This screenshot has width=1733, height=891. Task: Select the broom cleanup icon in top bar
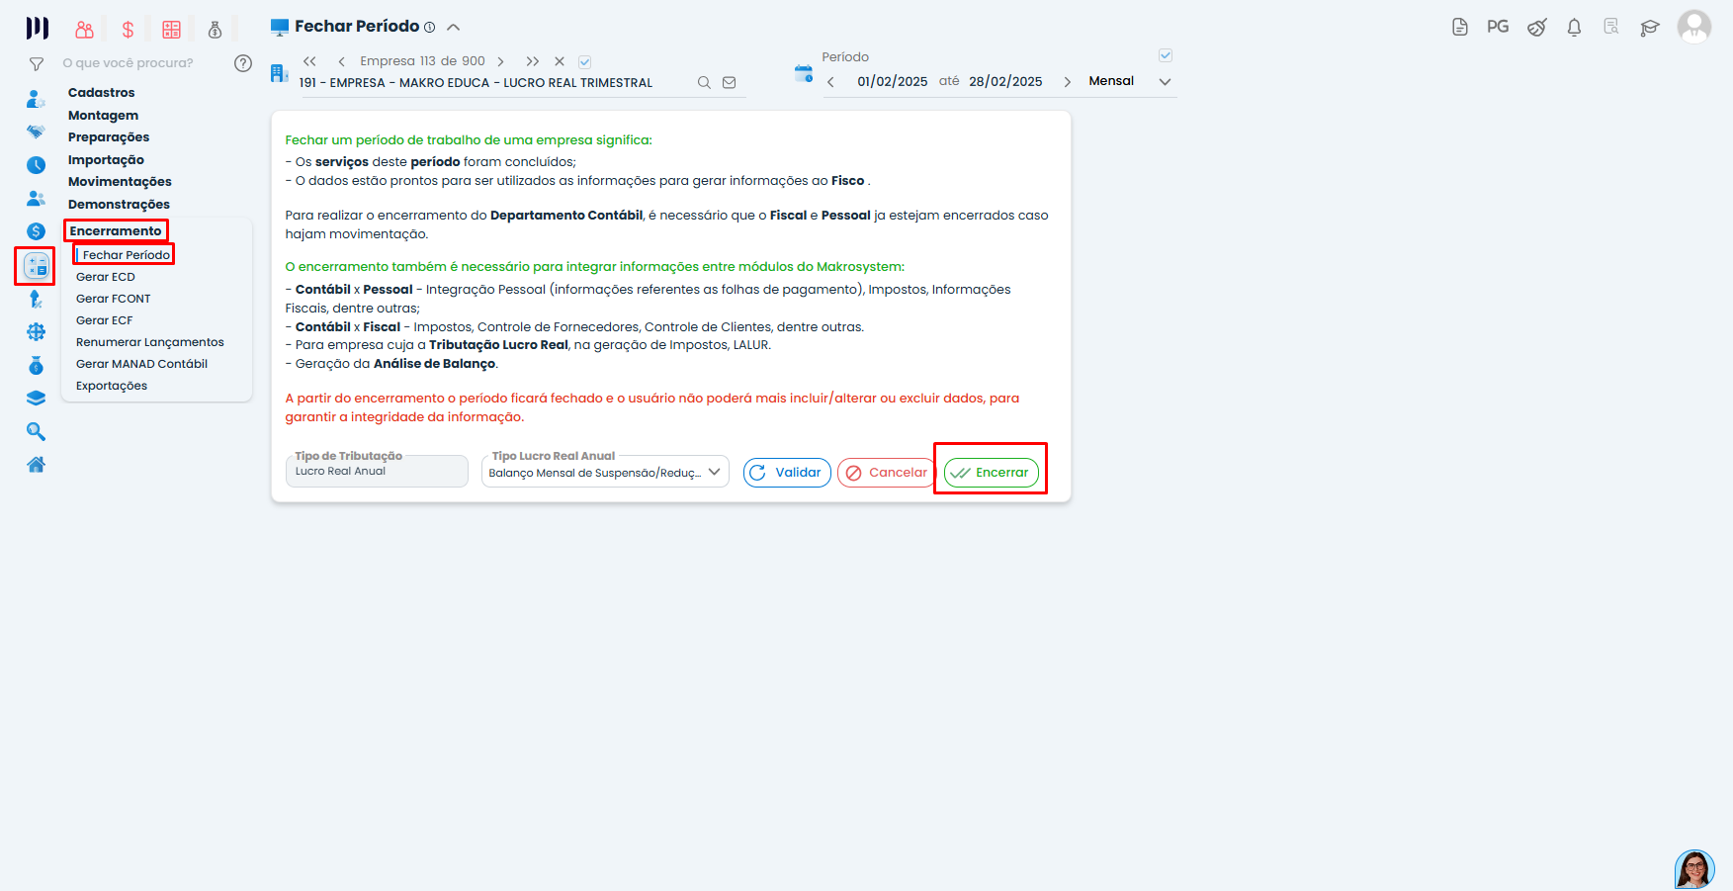tap(1536, 29)
